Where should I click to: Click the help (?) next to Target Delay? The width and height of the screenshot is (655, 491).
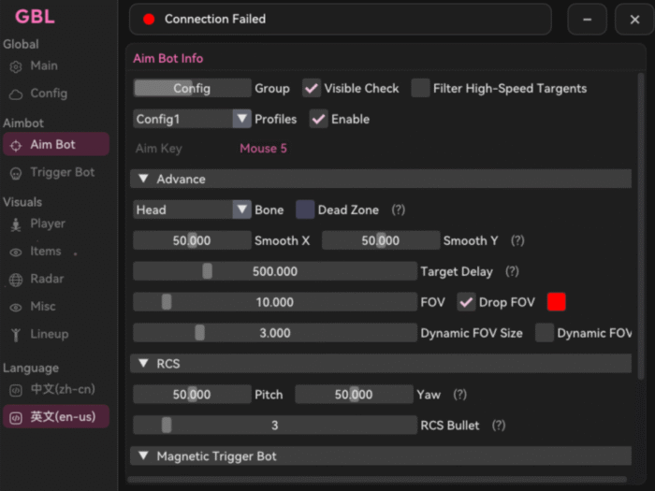pos(512,271)
